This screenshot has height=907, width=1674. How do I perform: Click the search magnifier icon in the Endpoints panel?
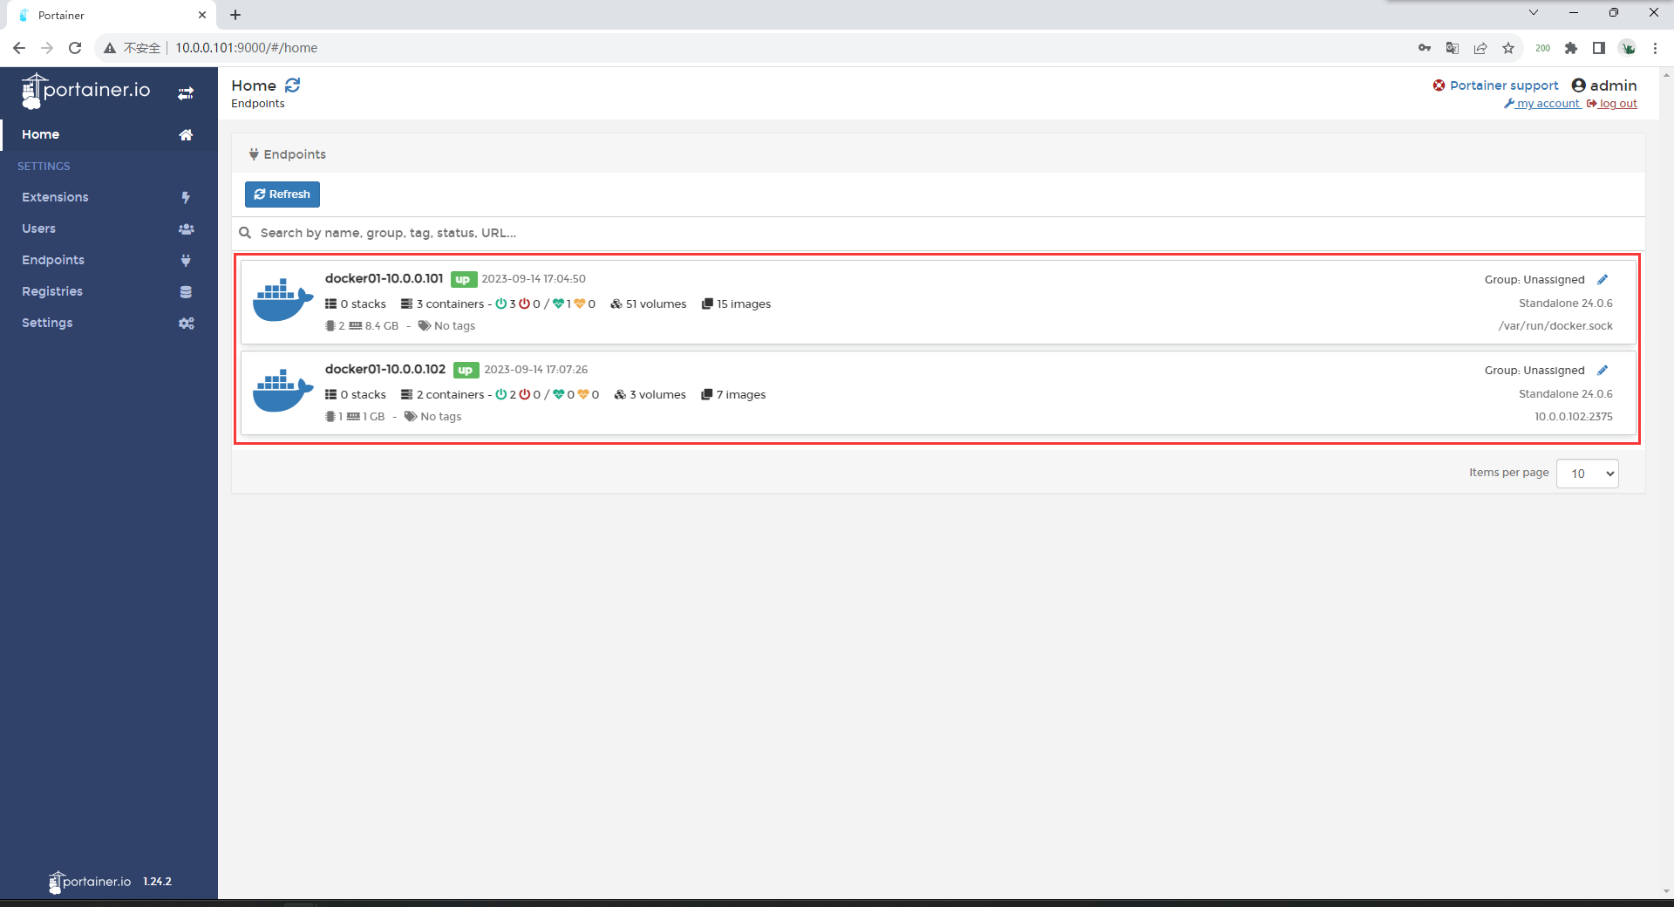pyautogui.click(x=245, y=233)
